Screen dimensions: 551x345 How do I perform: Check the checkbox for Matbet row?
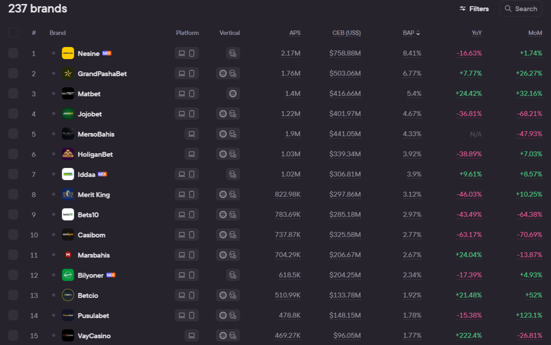(x=13, y=94)
